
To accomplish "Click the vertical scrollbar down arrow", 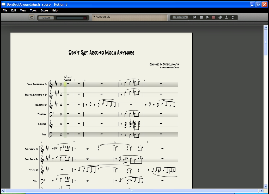I will [266, 186].
